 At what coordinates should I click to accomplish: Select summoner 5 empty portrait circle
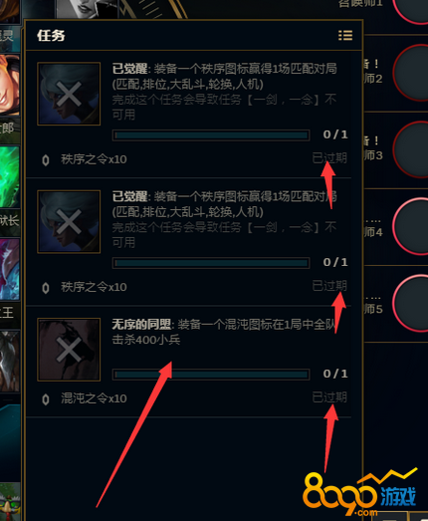point(411,303)
